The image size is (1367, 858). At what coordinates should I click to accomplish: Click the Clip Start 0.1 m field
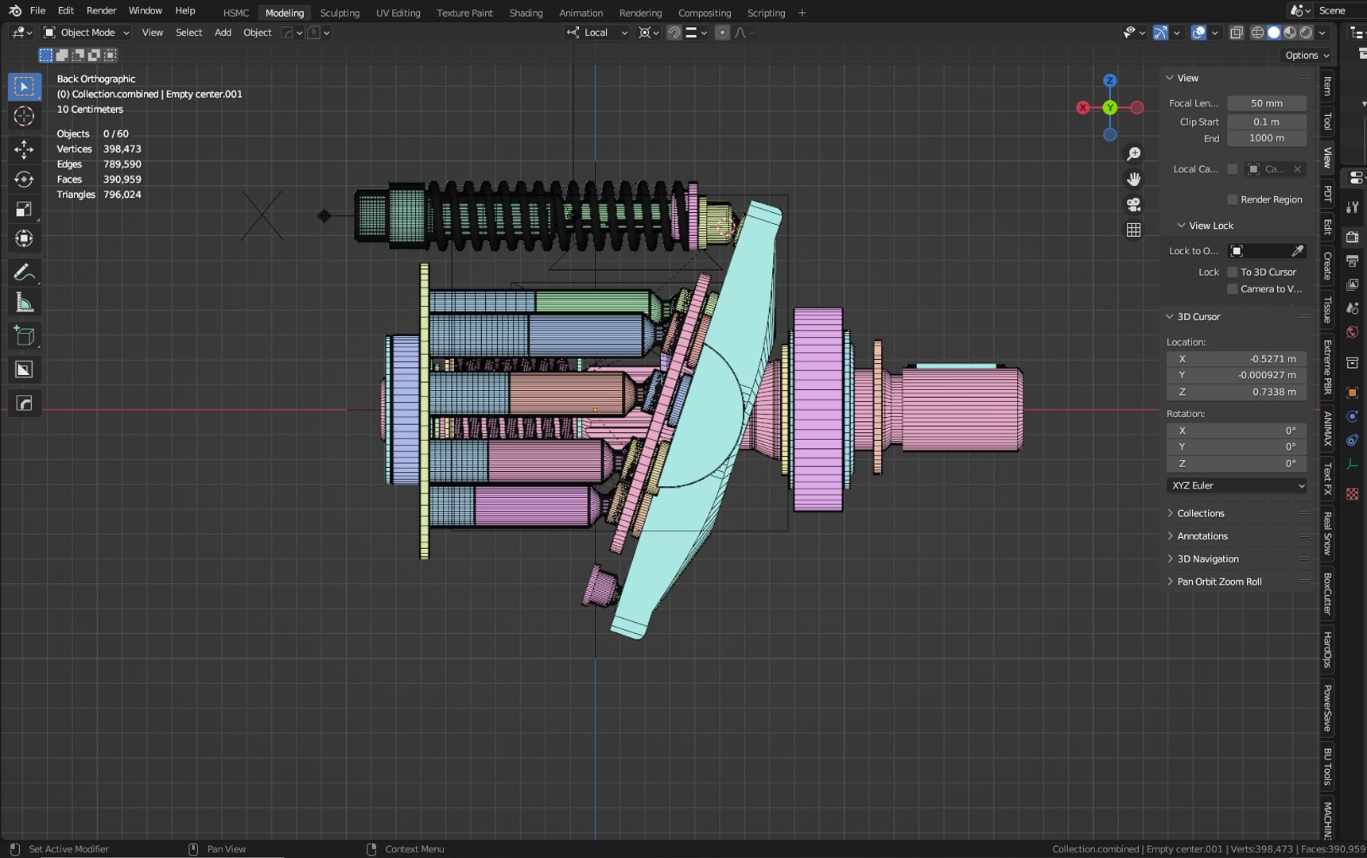click(1267, 122)
